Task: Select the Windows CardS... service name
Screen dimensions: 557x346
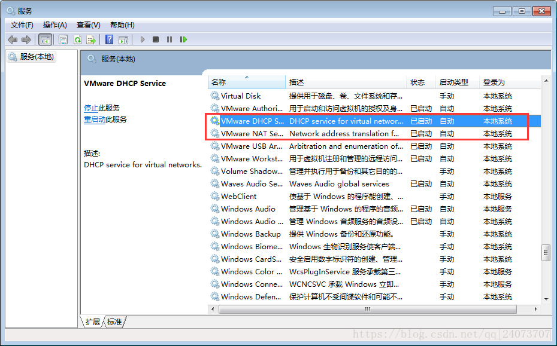Action: pyautogui.click(x=251, y=259)
